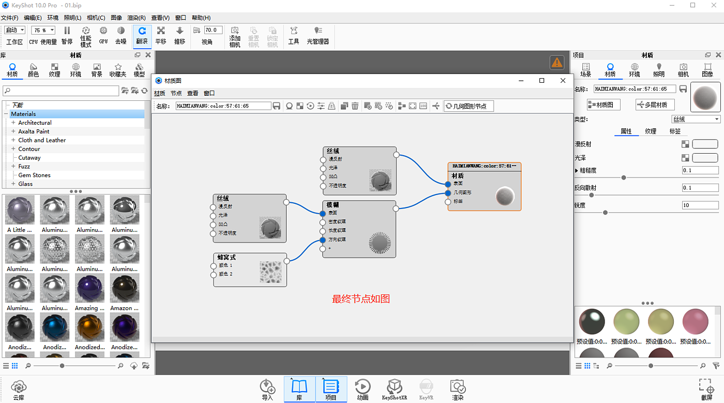Expand the Architectural materials folder
The image size is (724, 403).
pyautogui.click(x=13, y=123)
